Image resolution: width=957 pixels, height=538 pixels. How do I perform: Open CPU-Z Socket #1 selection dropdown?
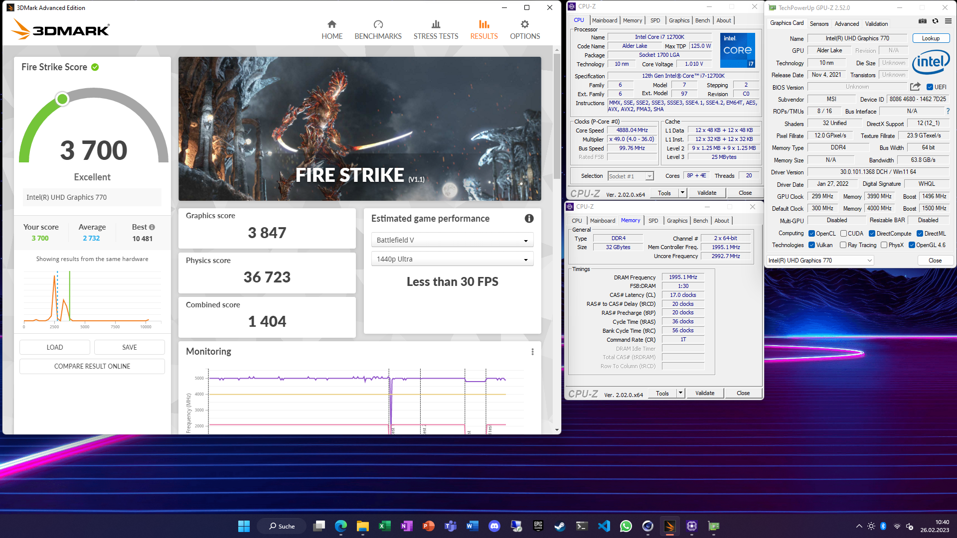click(x=631, y=176)
